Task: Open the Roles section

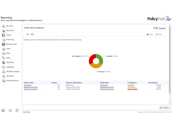Action: [6, 53]
